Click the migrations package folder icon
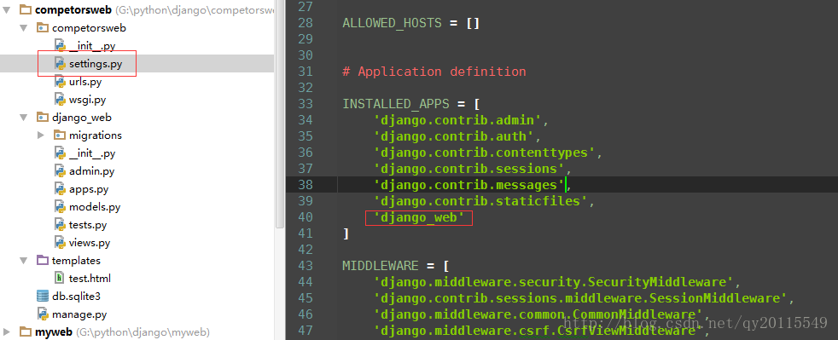The width and height of the screenshot is (838, 340). (60, 135)
